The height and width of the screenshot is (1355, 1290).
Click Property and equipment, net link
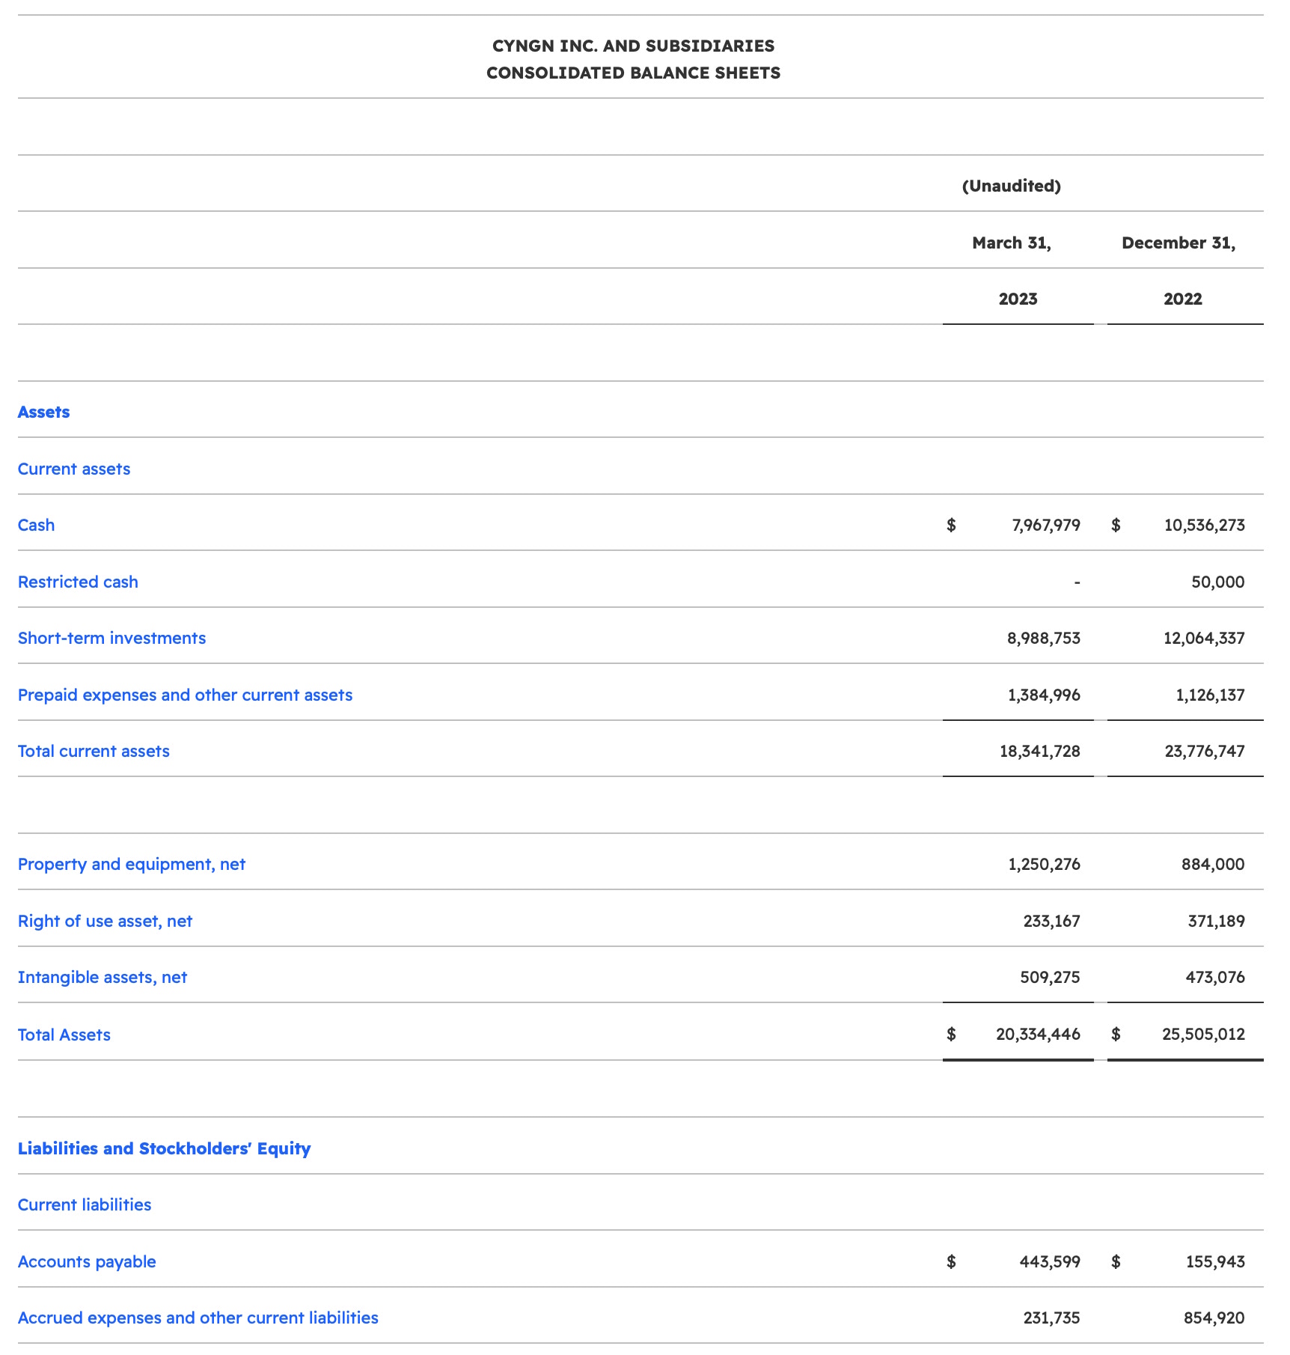click(132, 865)
